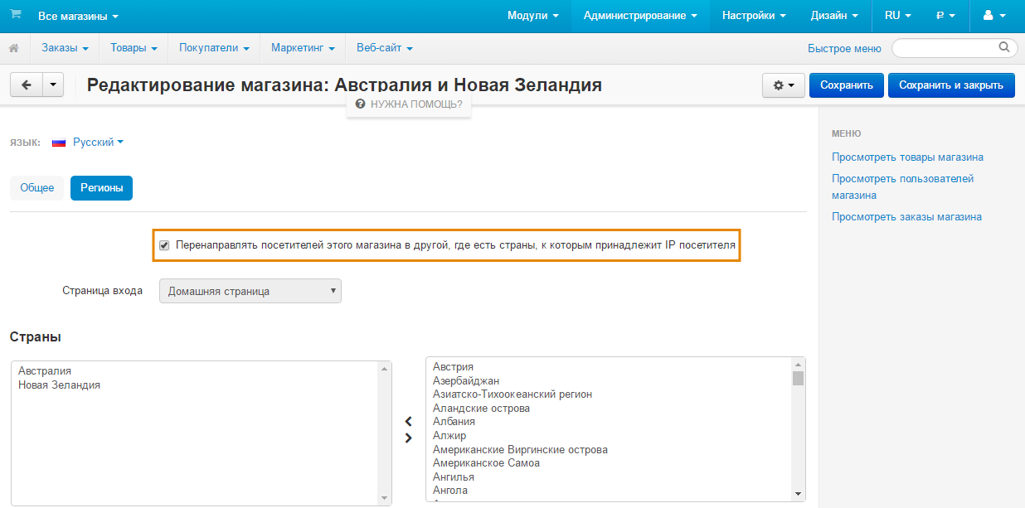Open Быстрое меню link
Screen dimensions: 1025x508
coord(844,48)
